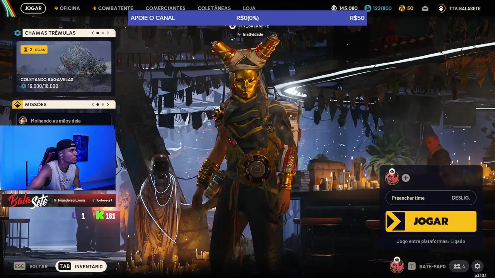Open the COLETÂNEAS tab
Image resolution: width=495 pixels, height=278 pixels.
coord(214,8)
